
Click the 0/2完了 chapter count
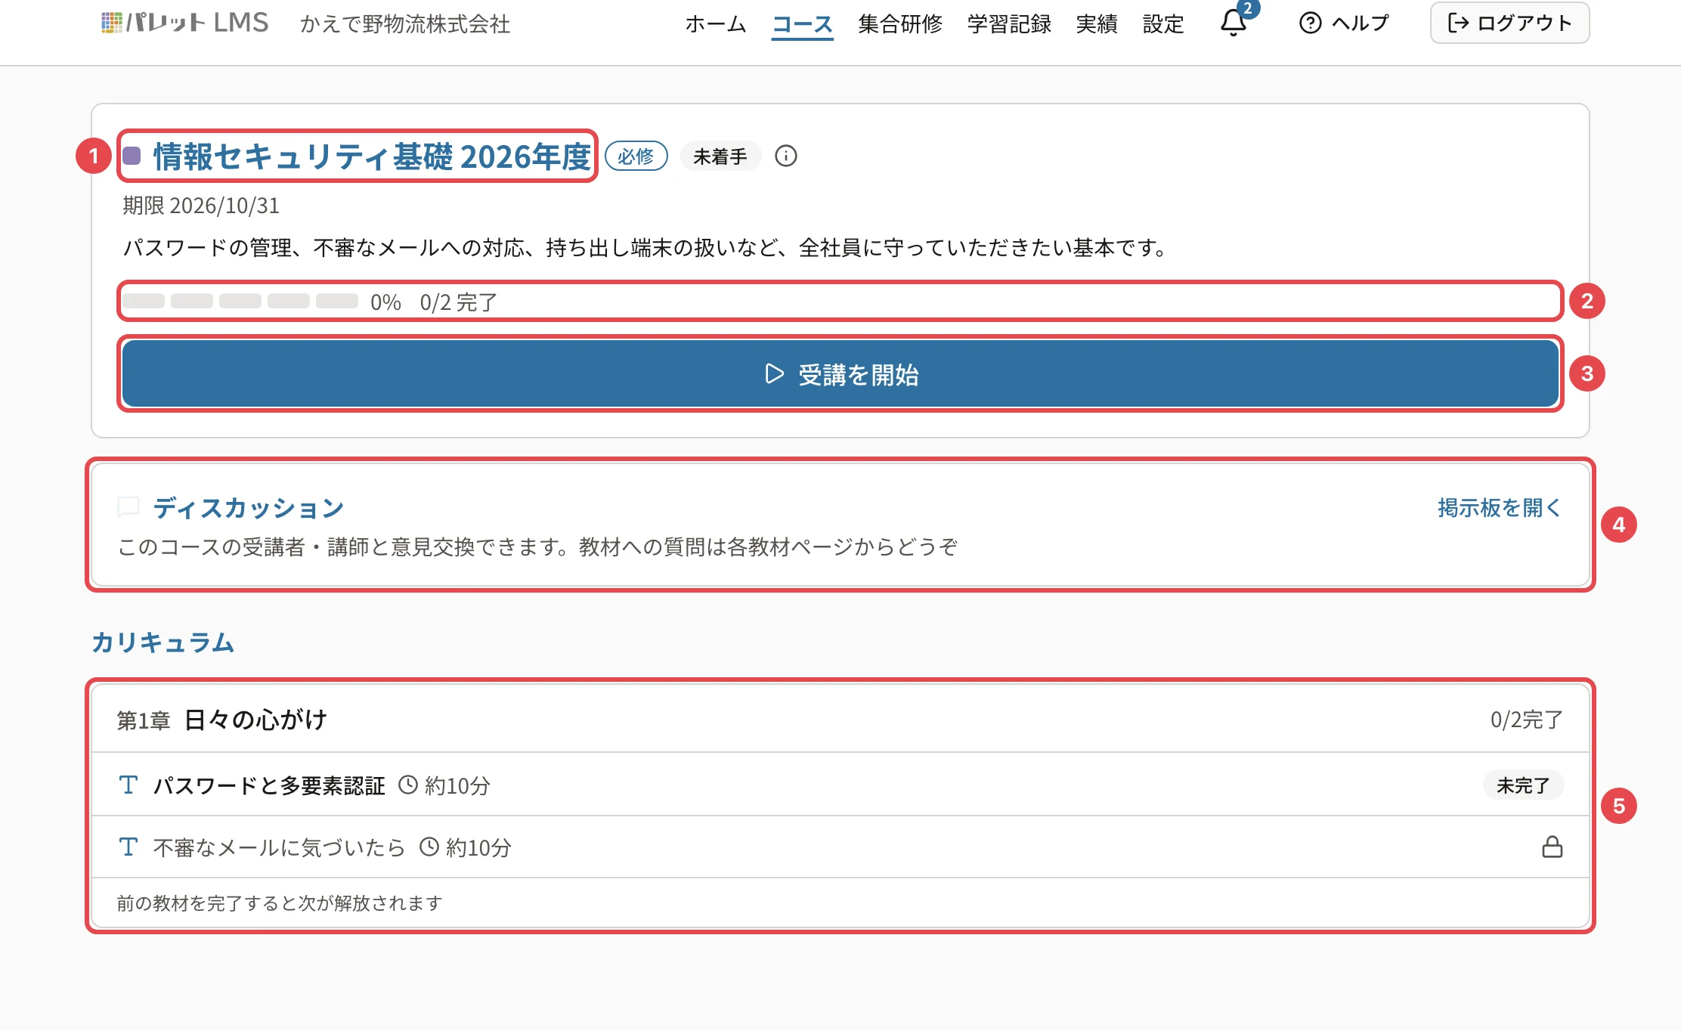coord(1526,720)
